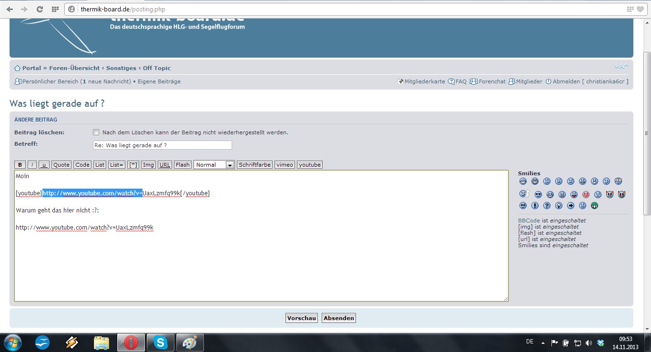Insert the red angry-face smiley

pyautogui.click(x=586, y=194)
